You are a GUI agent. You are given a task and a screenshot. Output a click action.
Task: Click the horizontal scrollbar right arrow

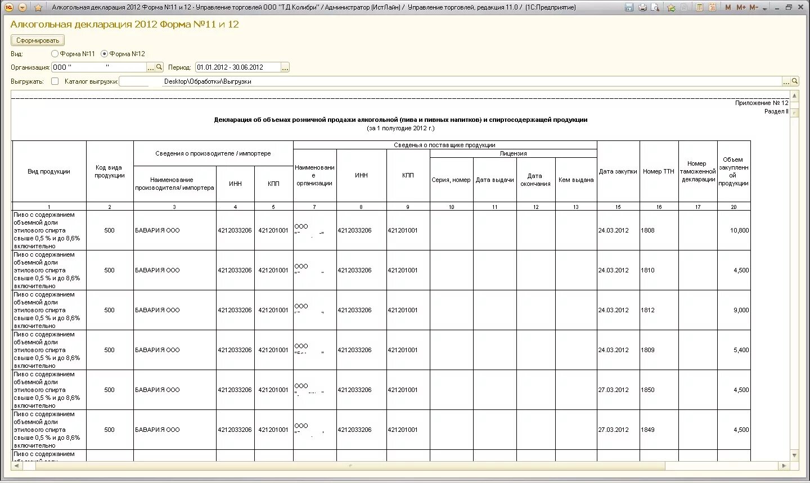click(784, 466)
